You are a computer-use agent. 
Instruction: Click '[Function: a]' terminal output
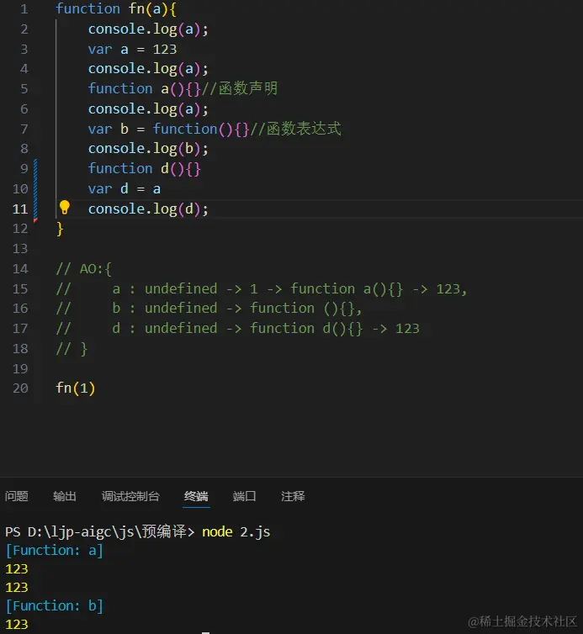[54, 550]
